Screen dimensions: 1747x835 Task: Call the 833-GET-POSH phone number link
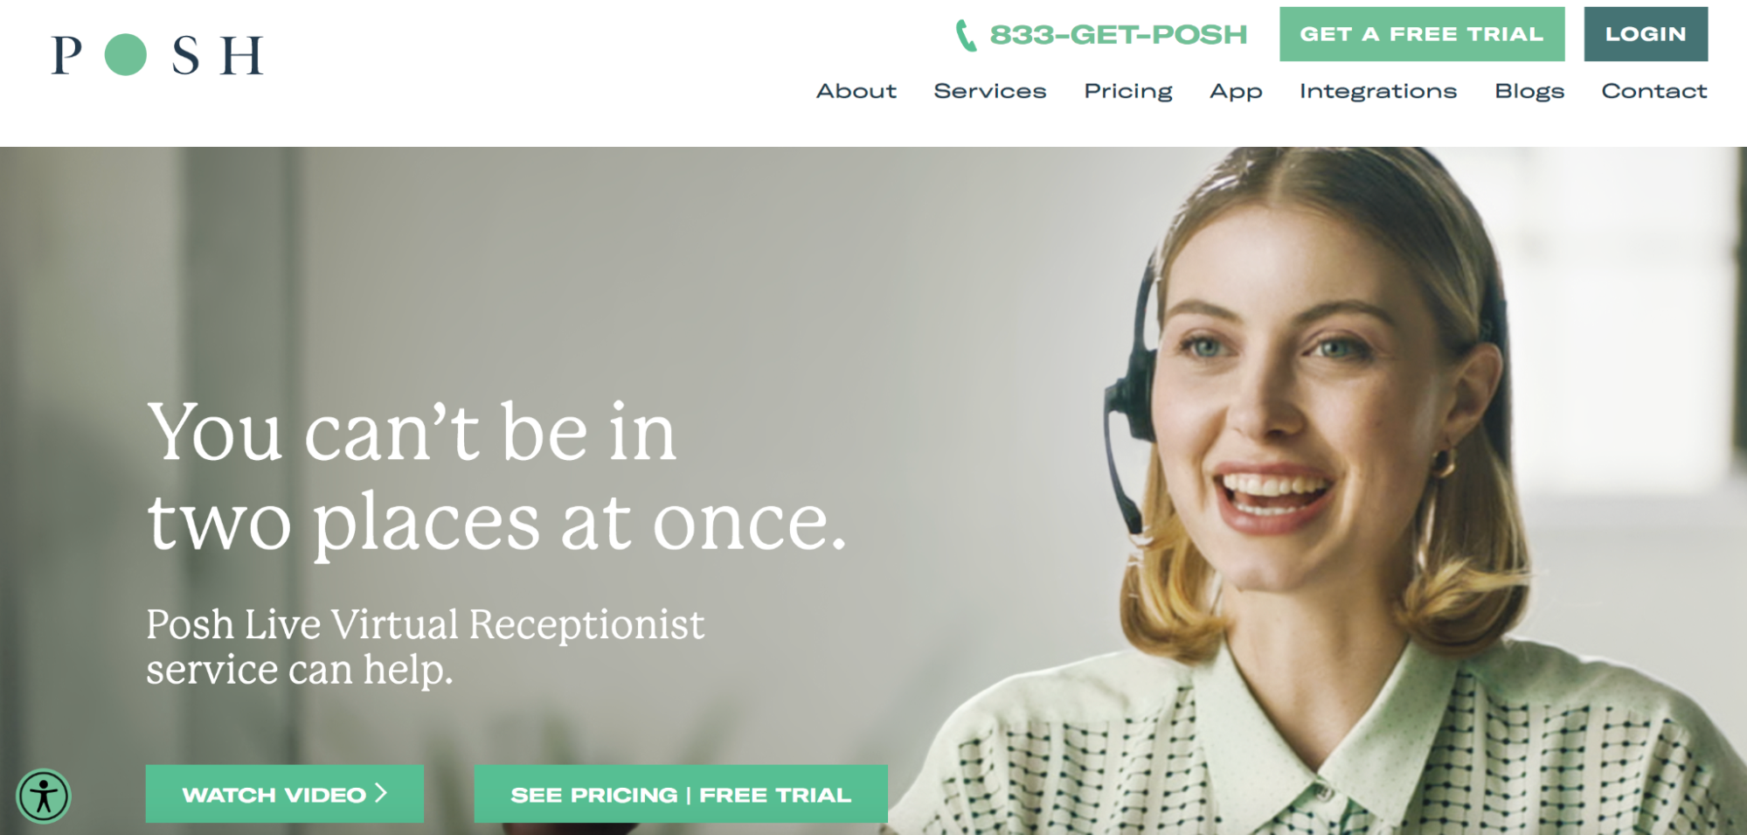(x=1118, y=35)
